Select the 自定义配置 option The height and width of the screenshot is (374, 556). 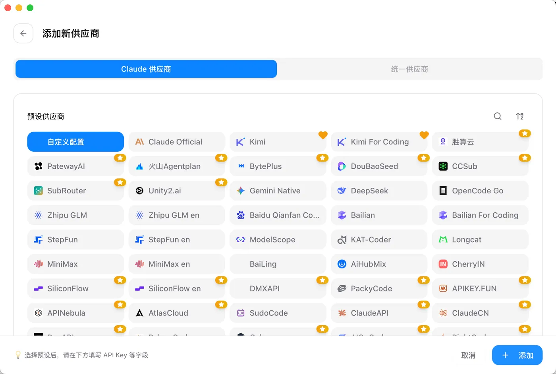75,142
